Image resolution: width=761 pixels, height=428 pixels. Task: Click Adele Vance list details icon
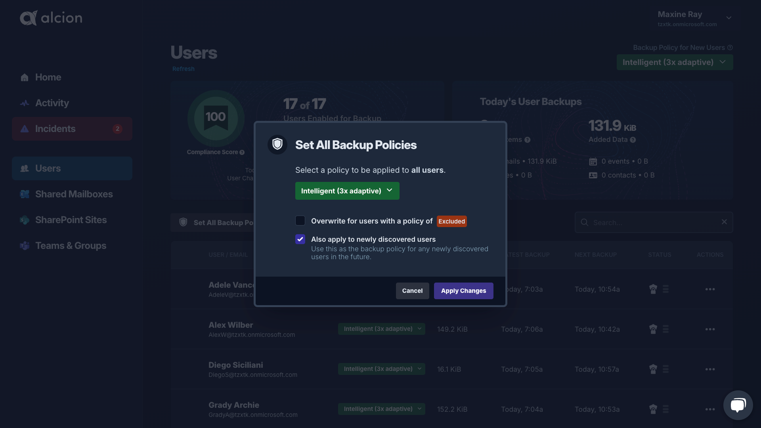pos(666,289)
